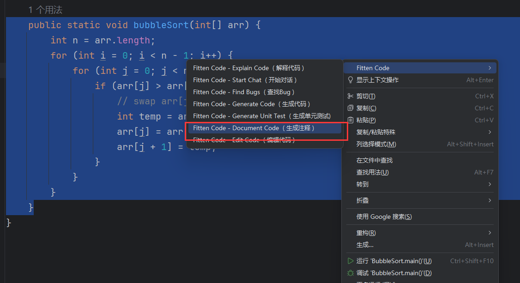This screenshot has height=283, width=520.
Task: Choose Fitten Code - Explain Code
Action: click(265, 68)
